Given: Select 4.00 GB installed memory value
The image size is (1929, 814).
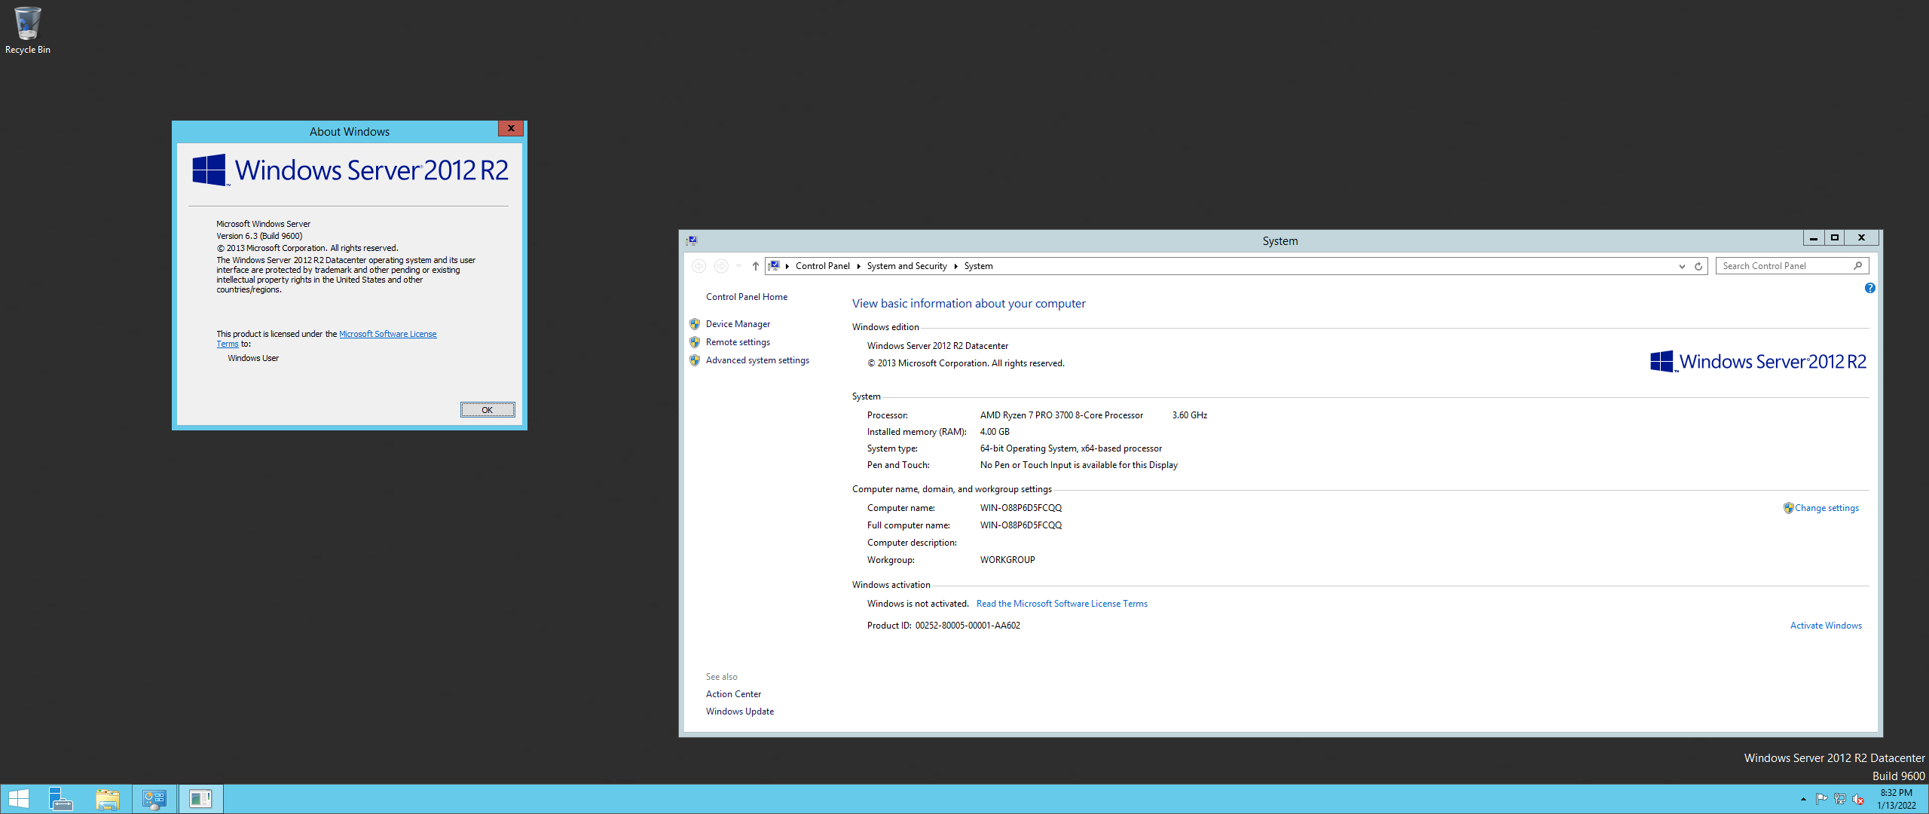Looking at the screenshot, I should coord(995,432).
